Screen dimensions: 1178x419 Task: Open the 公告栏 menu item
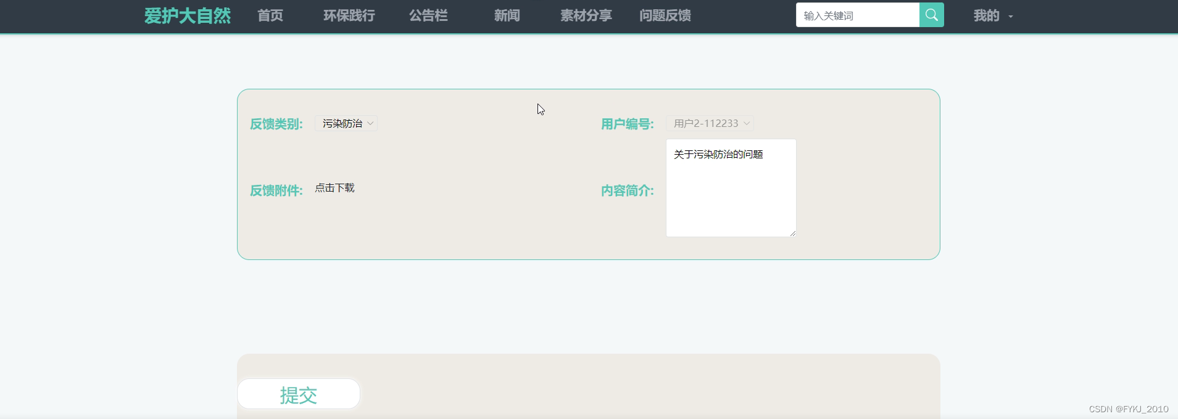tap(428, 16)
